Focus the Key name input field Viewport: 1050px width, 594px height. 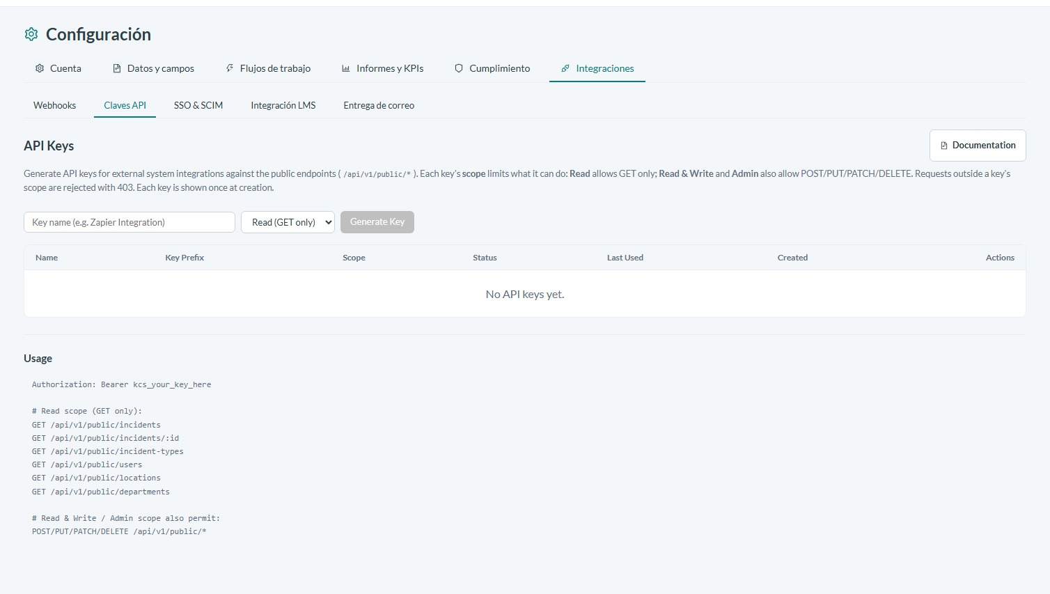[x=130, y=222]
